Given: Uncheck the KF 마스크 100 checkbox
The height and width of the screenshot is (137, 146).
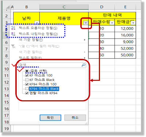Looking at the screenshot, I should point(27,75).
